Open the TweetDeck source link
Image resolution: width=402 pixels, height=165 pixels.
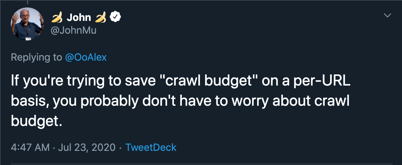click(151, 147)
